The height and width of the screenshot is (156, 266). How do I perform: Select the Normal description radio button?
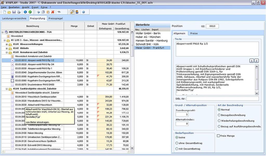[219, 110]
